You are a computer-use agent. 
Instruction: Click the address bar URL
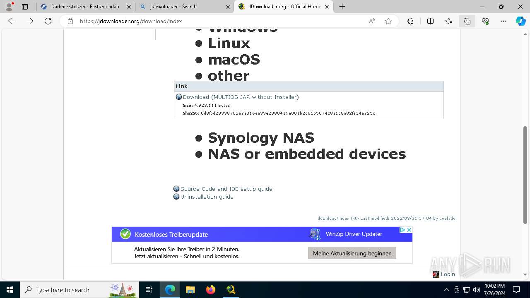click(131, 21)
